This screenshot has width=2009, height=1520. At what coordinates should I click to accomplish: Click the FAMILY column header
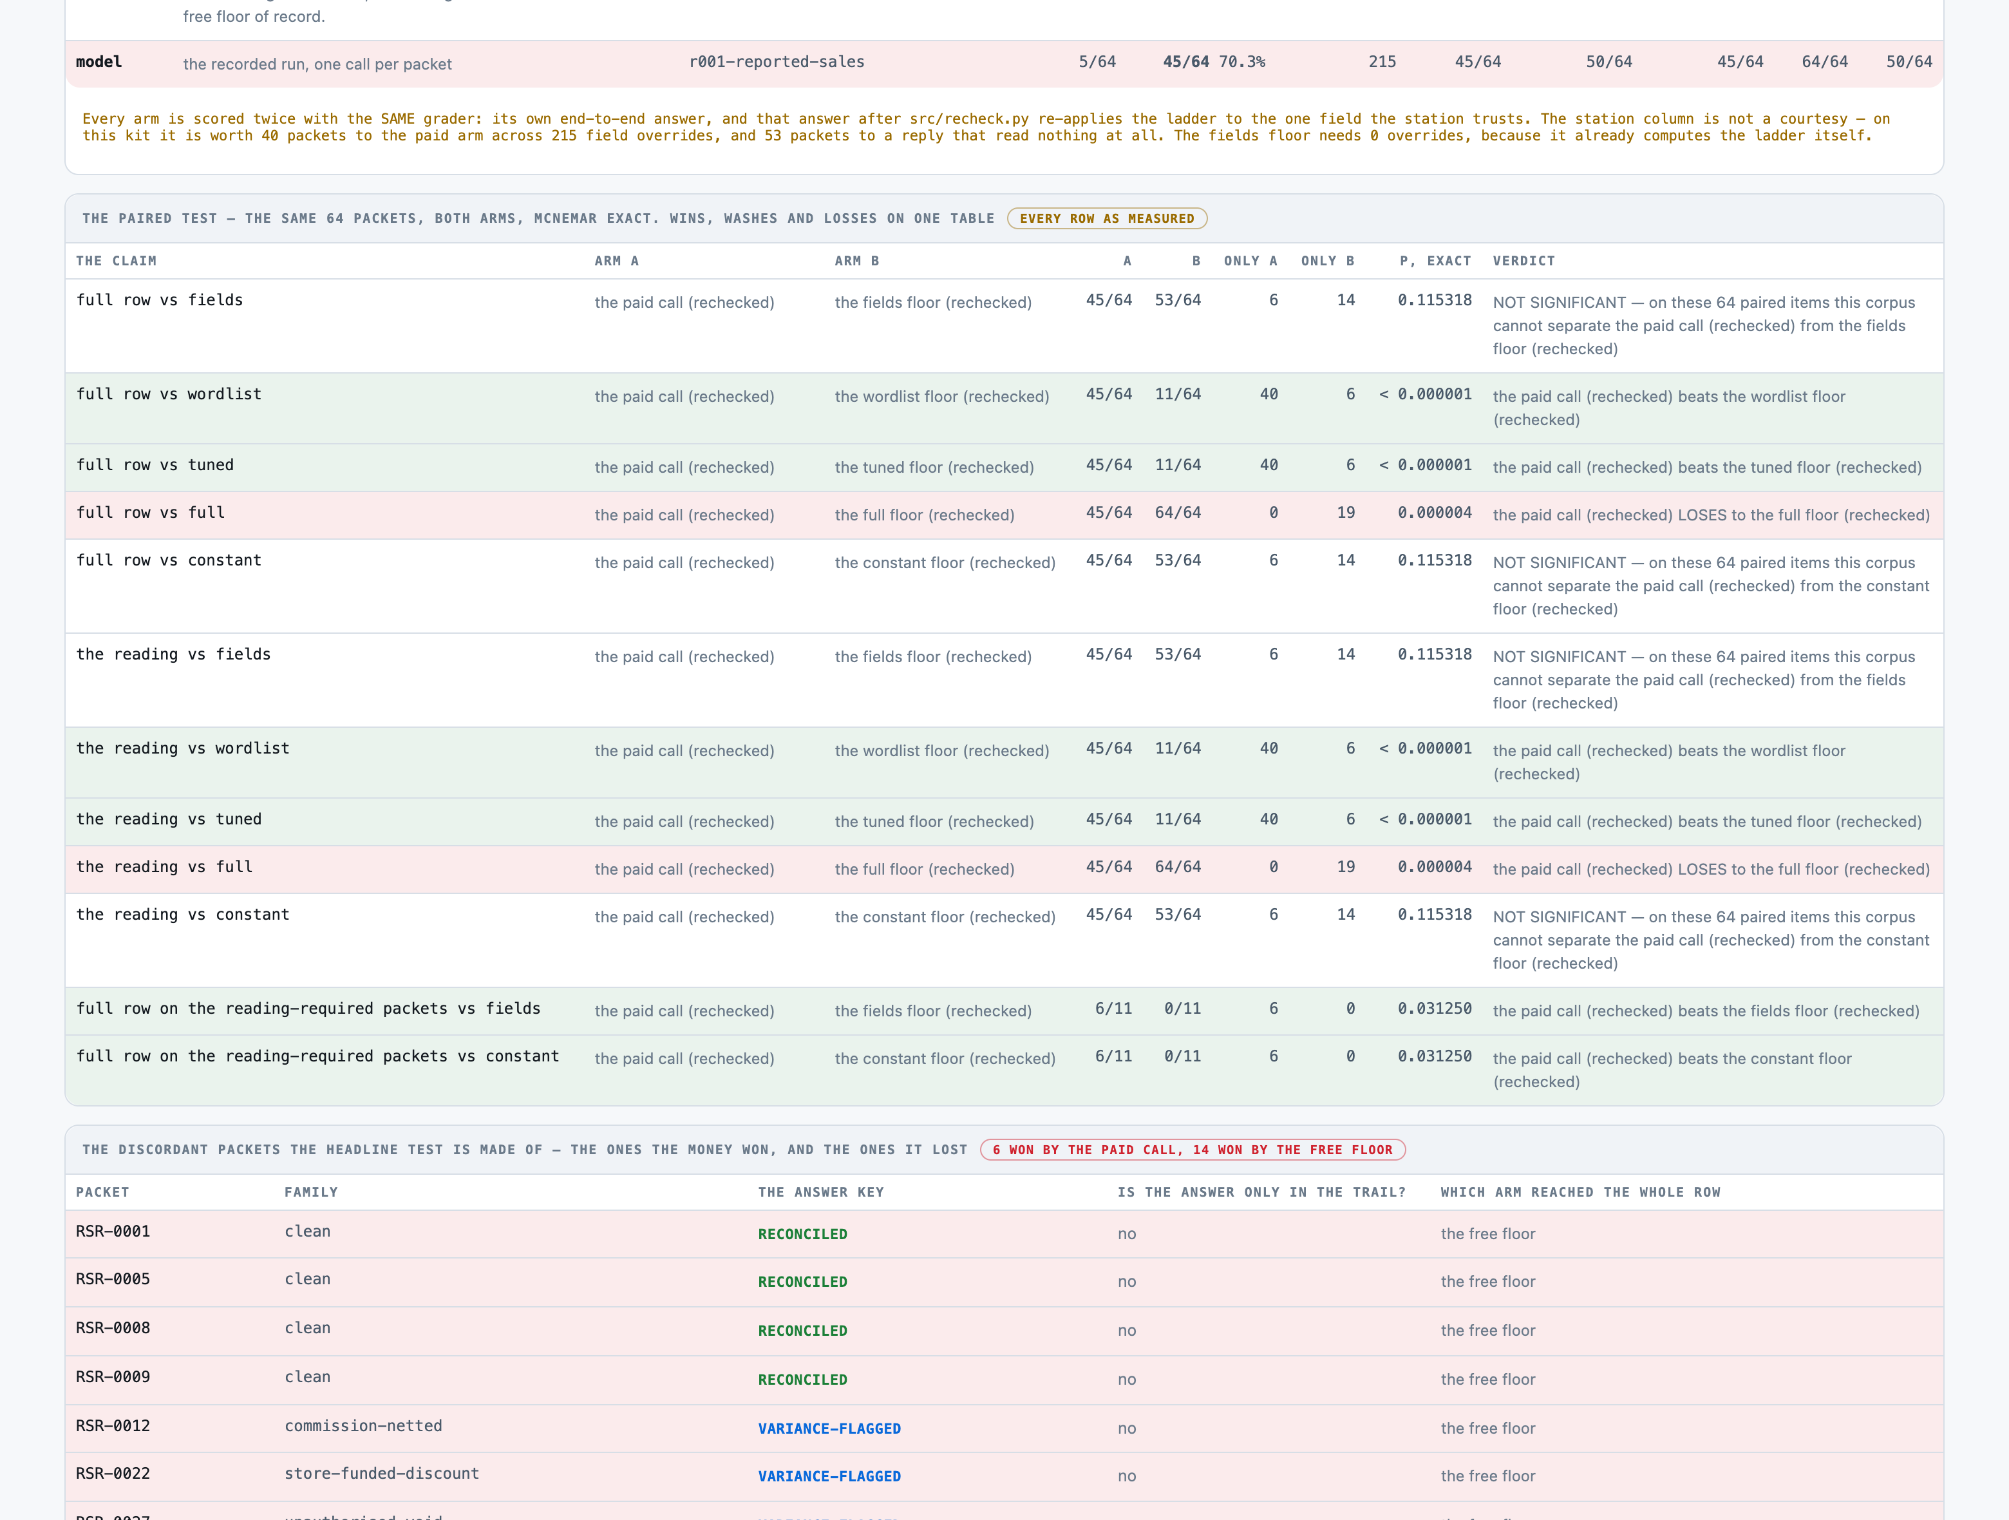pos(310,1192)
